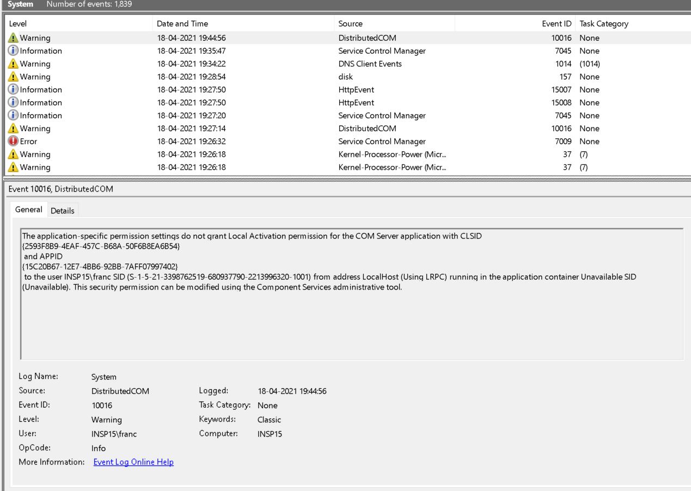691x491 pixels.
Task: Click the Log Name value System
Action: (104, 377)
